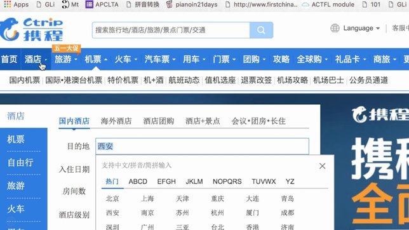Switch to 海外酒店 tab
The height and width of the screenshot is (230, 409).
(x=116, y=121)
